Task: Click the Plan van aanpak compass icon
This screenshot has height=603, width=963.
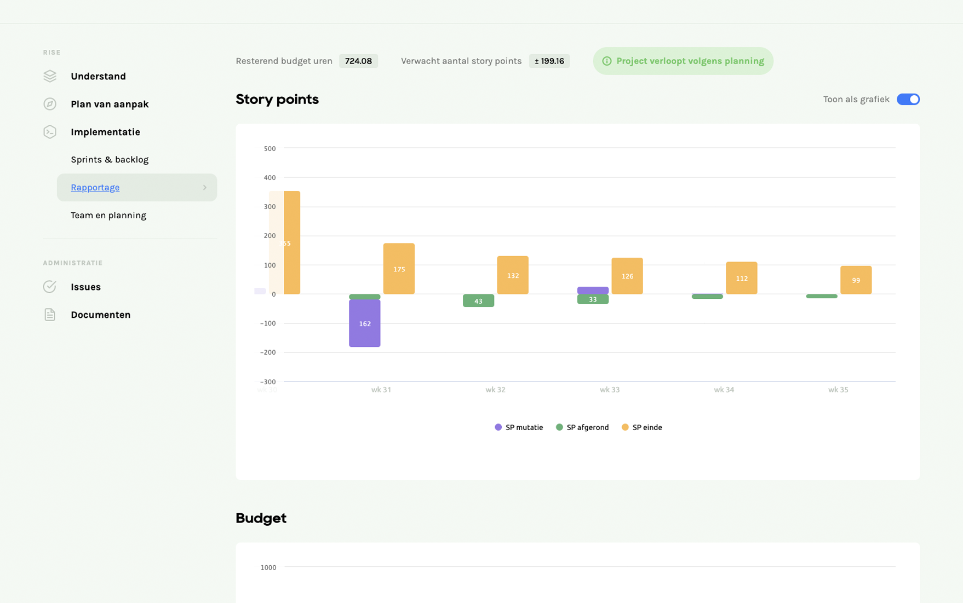Action: pyautogui.click(x=50, y=104)
